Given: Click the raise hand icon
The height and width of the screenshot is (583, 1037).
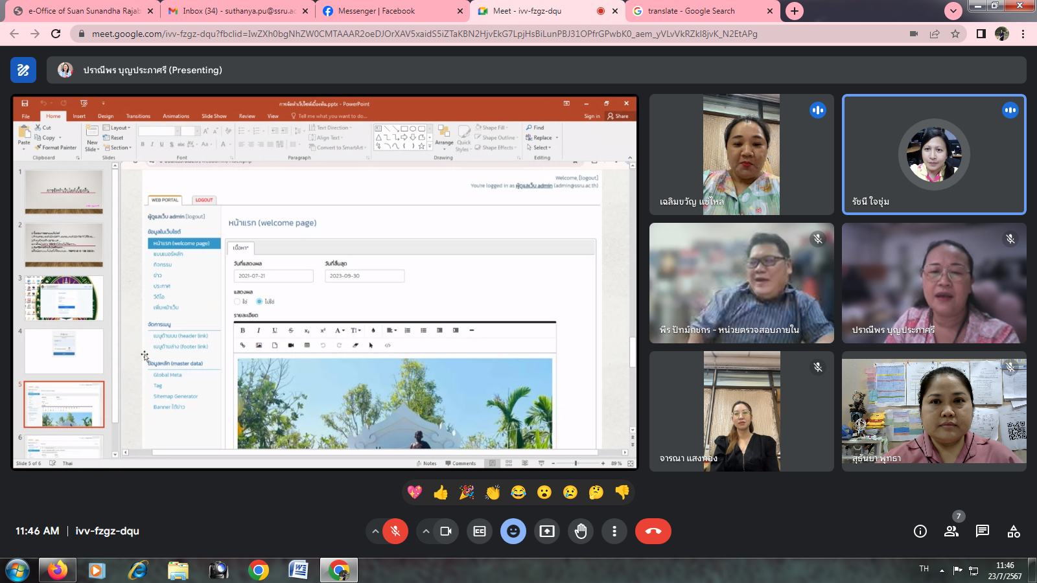Looking at the screenshot, I should tap(581, 531).
